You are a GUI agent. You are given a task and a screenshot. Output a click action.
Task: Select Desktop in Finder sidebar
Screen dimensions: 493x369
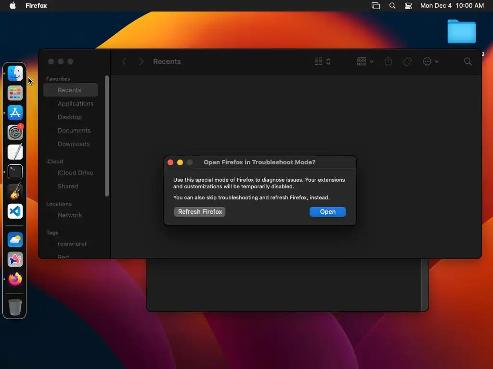[x=71, y=117]
